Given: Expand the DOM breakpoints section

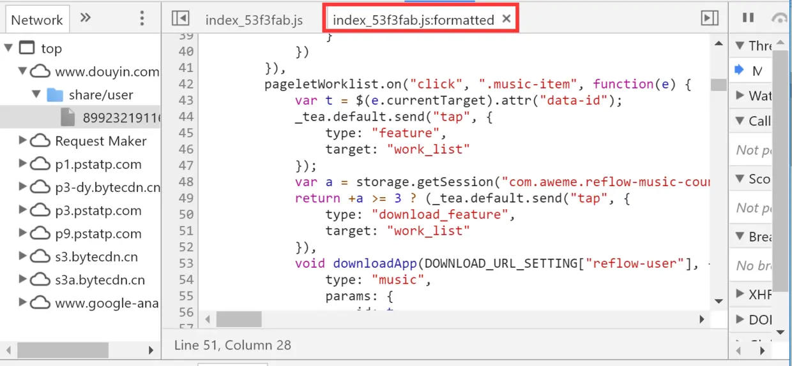Looking at the screenshot, I should click(x=740, y=319).
